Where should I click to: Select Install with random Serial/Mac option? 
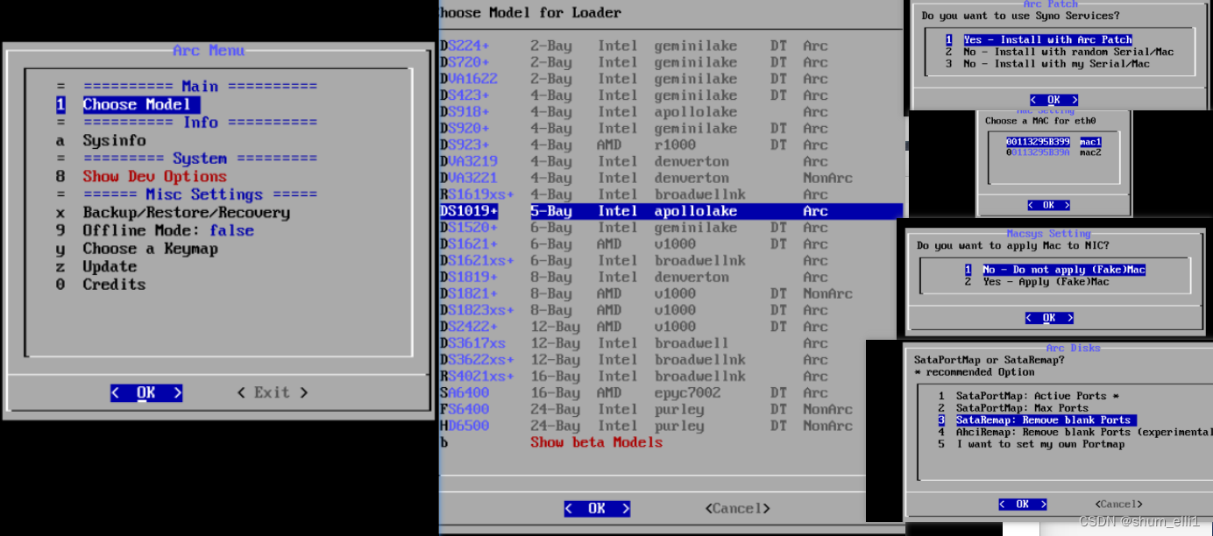click(1059, 52)
